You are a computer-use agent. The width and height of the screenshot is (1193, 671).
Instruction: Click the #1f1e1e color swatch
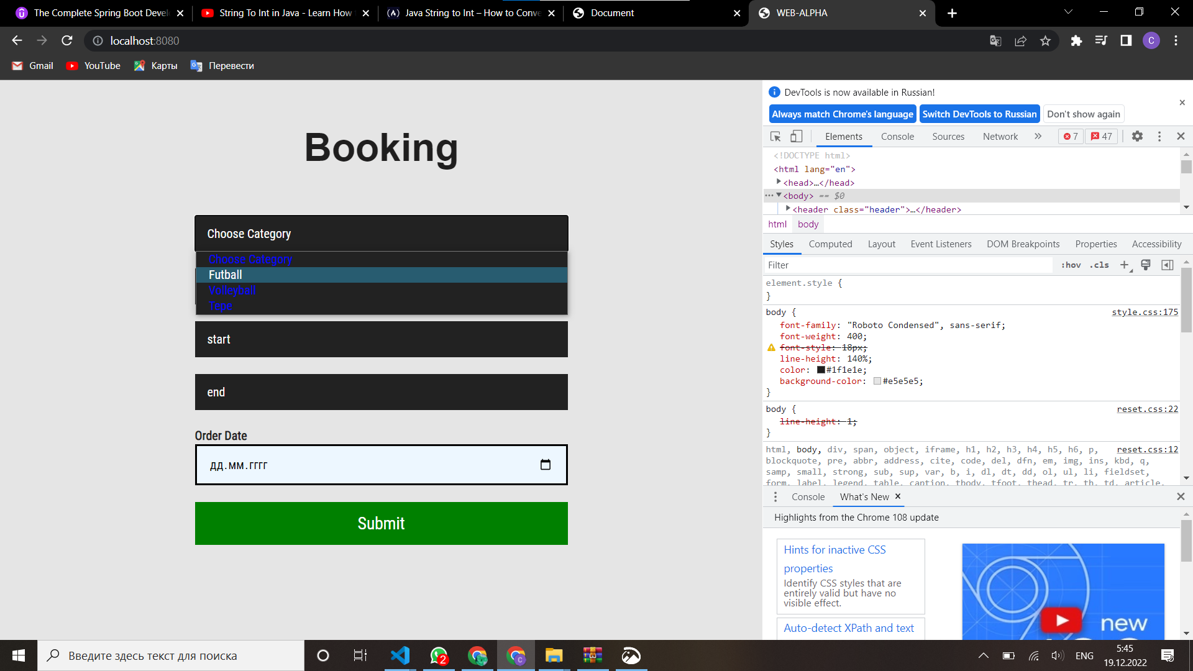tap(821, 370)
